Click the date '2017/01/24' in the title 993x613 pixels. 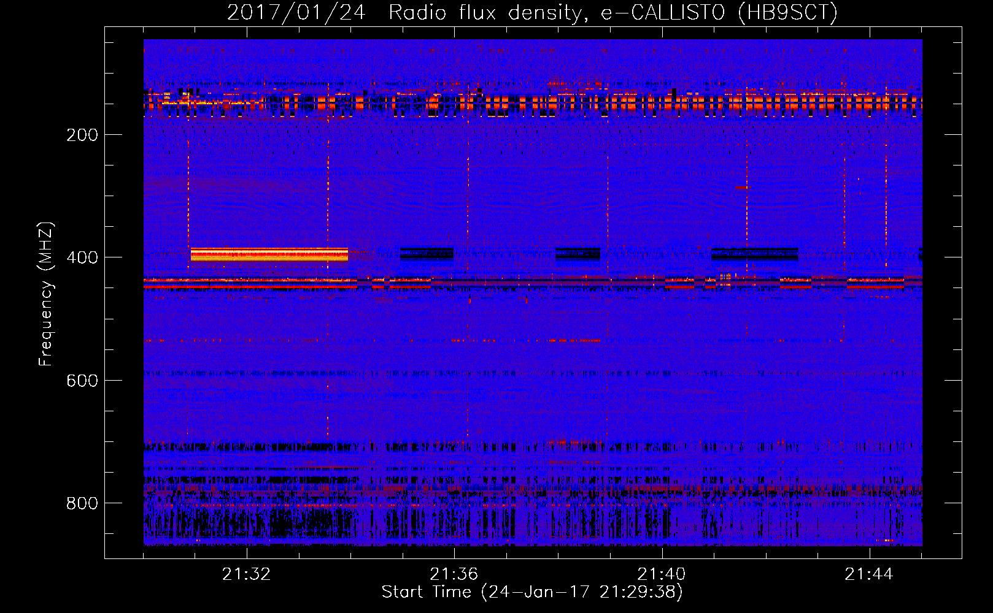(x=296, y=12)
